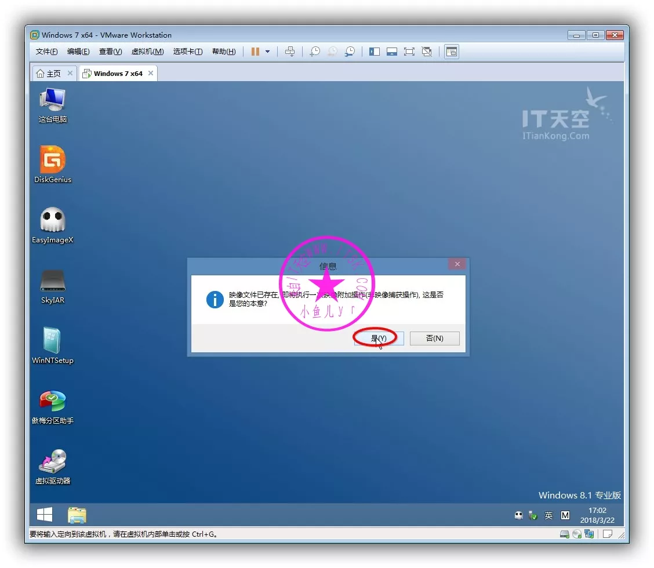This screenshot has height=568, width=654.
Task: Toggle the thumbnail bar view icon
Action: pos(392,52)
